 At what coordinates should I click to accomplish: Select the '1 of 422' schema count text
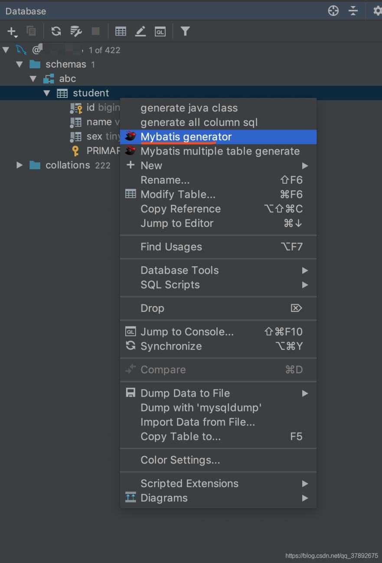click(104, 50)
